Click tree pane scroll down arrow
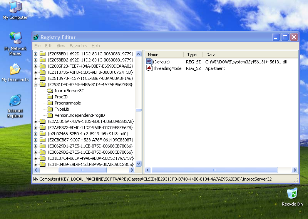Screen dimensions: 308x219 (x=139, y=163)
